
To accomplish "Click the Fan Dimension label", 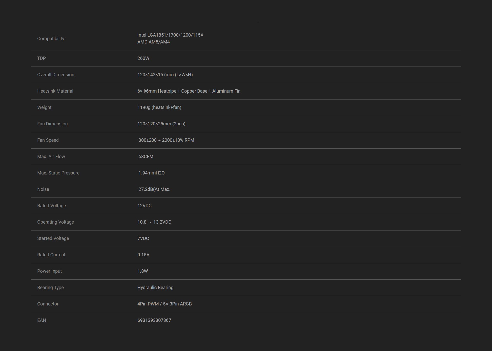I will [52, 124].
